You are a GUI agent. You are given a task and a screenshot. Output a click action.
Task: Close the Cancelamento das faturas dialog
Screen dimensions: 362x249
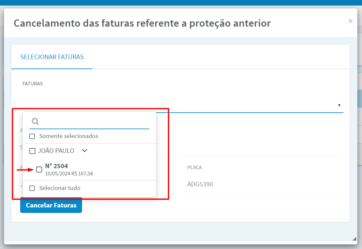pyautogui.click(x=350, y=21)
